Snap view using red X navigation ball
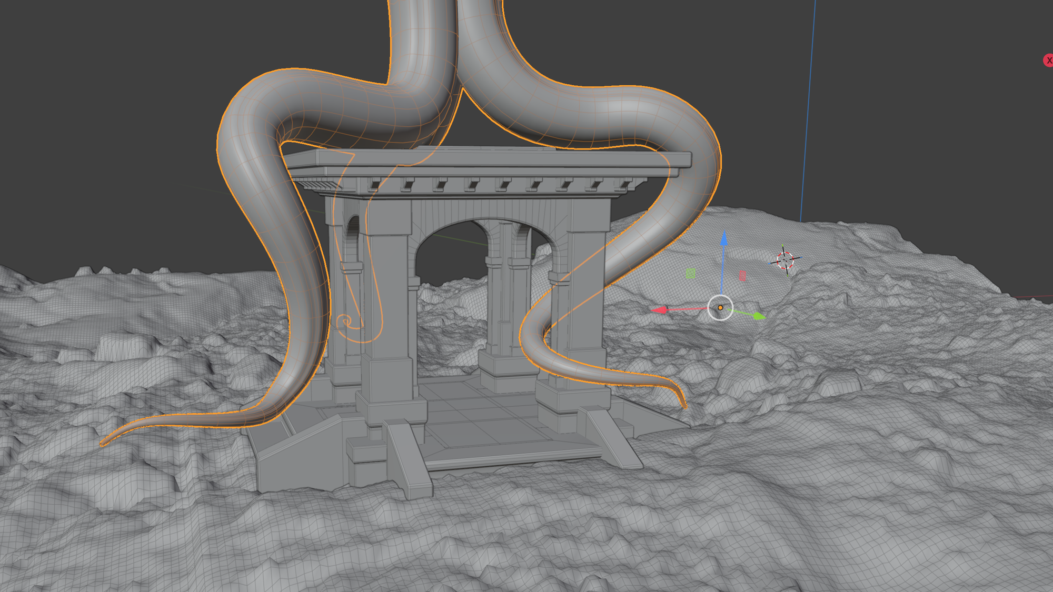Screen dimensions: 1053x592 (1048, 61)
